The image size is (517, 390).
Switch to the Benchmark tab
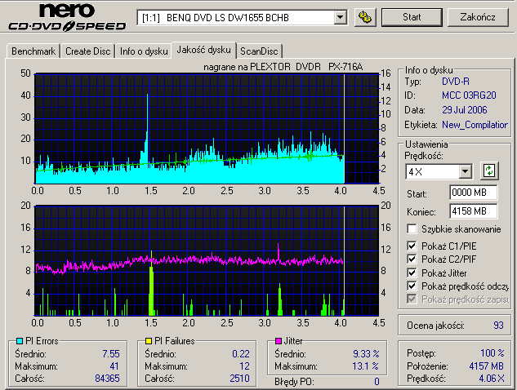pos(33,51)
